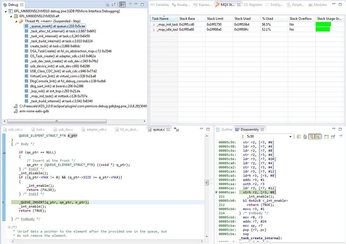Sort by Stack Used column header

click(247, 19)
